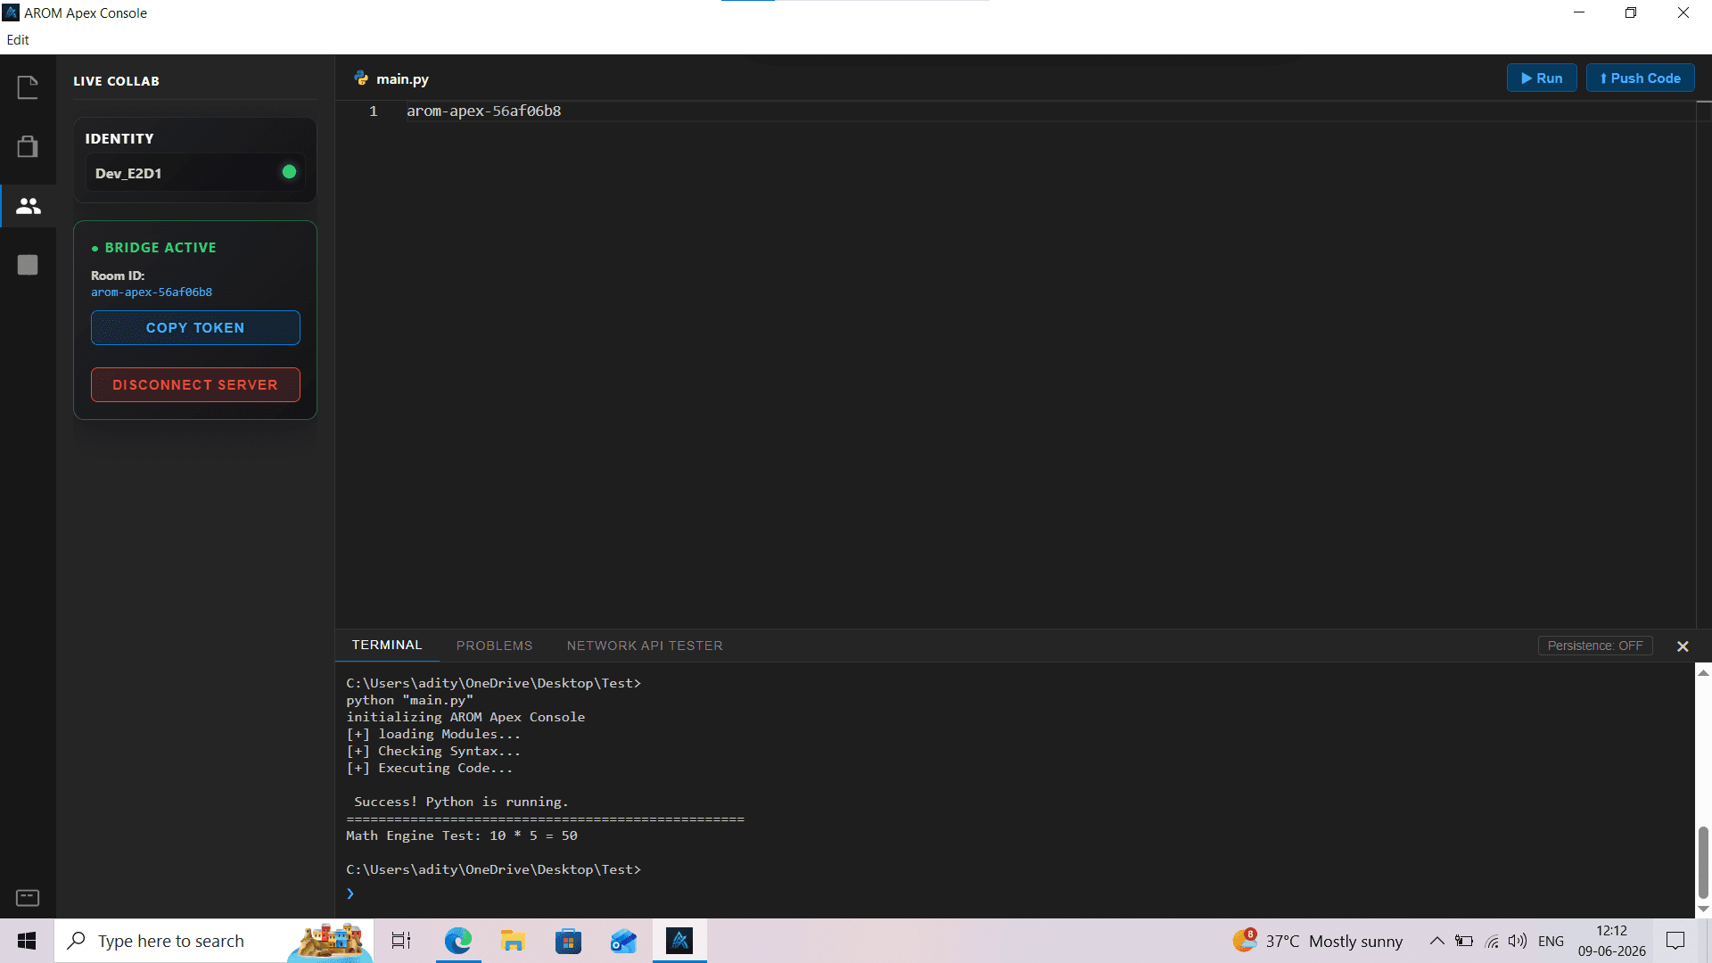Close the terminal panel with X

(1683, 646)
